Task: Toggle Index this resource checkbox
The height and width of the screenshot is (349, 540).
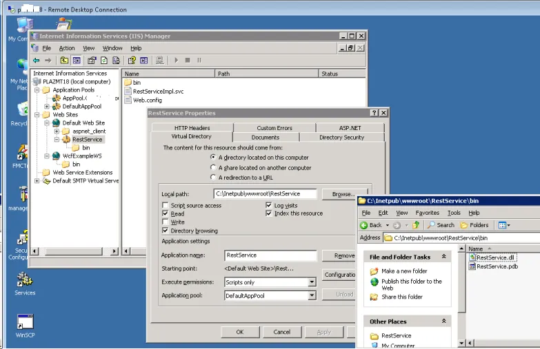Action: coord(269,213)
